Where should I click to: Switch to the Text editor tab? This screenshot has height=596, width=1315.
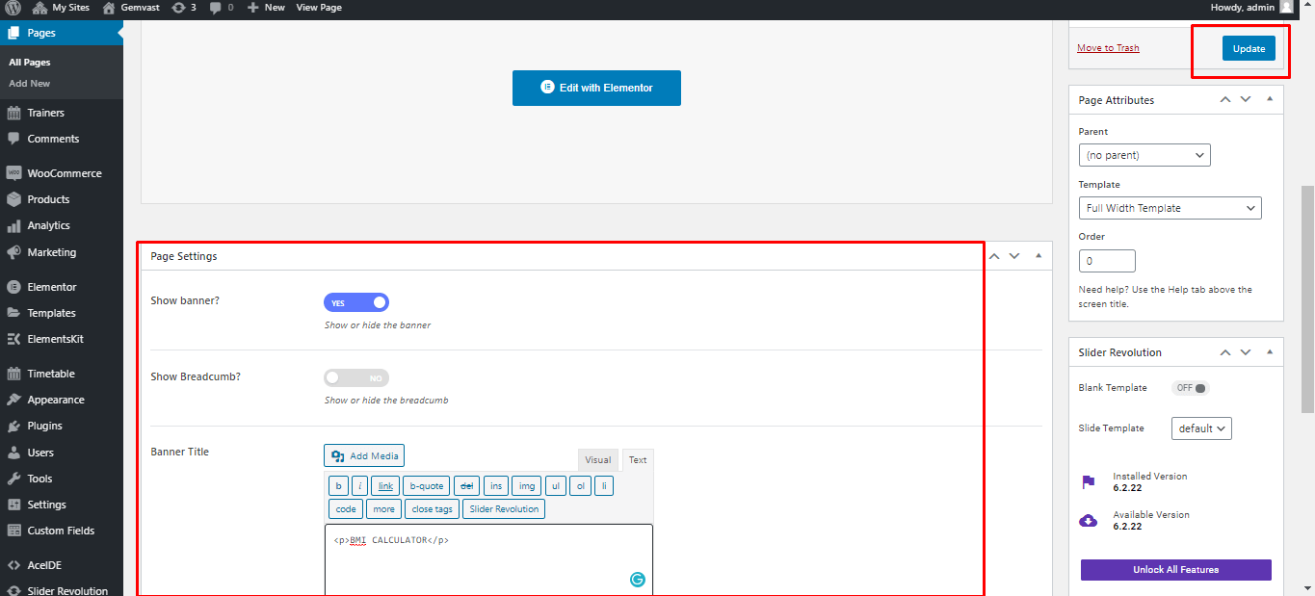(638, 460)
